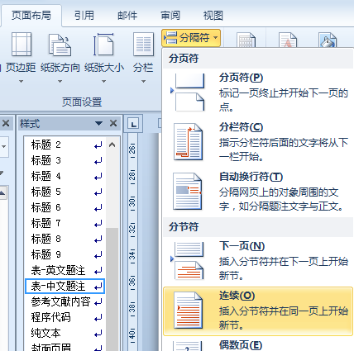Open the 页边距 margins icon
Screen dimensions: 354x351
click(22, 45)
